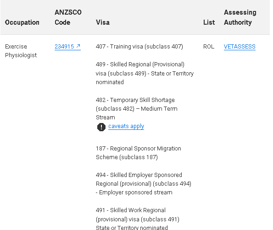
Task: Select the 187 Regional Sponsor Migration entry
Action: [x=139, y=153]
